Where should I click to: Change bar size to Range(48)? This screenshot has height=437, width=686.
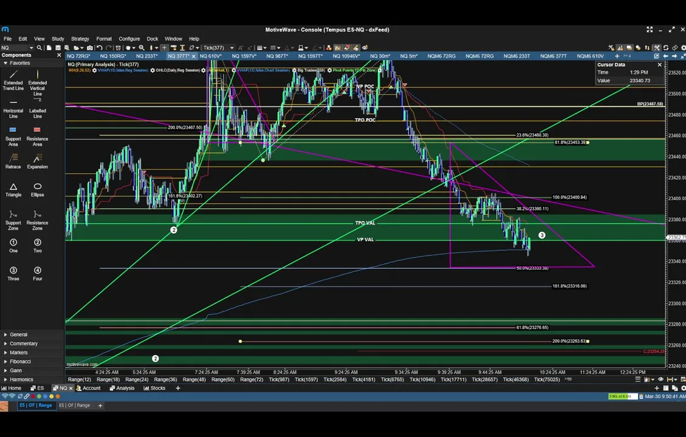coord(194,379)
